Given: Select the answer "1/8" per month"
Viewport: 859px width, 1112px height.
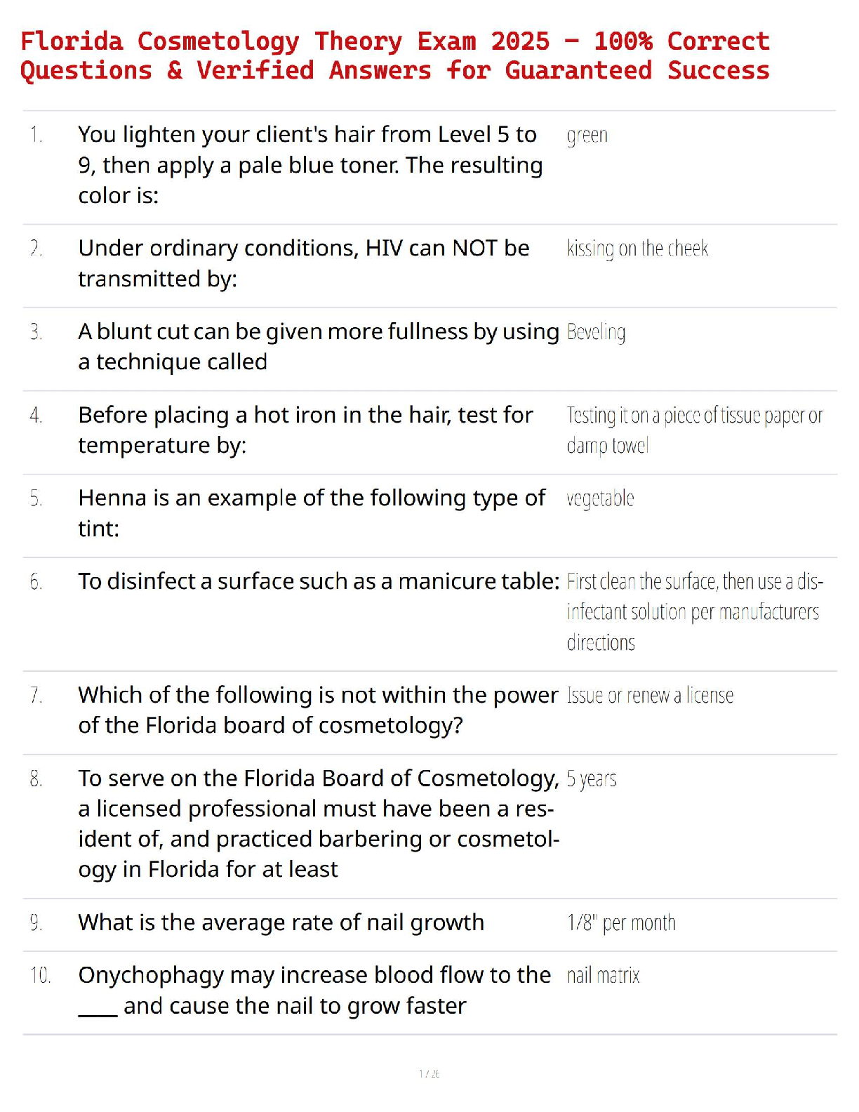Looking at the screenshot, I should 621,922.
